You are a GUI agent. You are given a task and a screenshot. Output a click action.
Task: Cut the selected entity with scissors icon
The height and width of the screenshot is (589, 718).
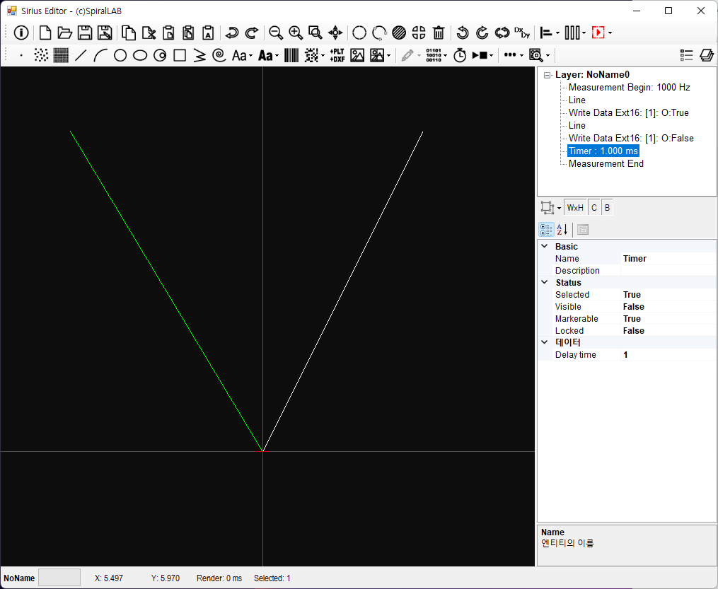tap(149, 33)
